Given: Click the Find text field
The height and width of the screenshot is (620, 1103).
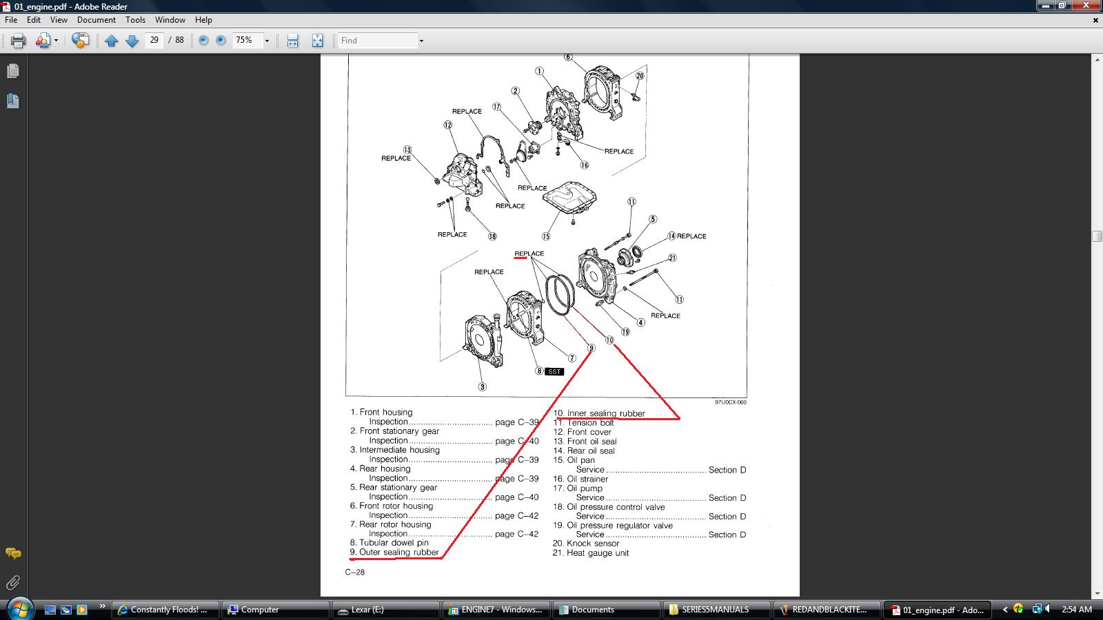Looking at the screenshot, I should [x=378, y=41].
